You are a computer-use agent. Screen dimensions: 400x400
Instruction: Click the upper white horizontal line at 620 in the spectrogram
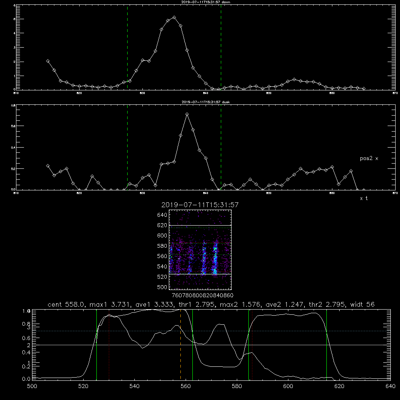pyautogui.click(x=200, y=225)
